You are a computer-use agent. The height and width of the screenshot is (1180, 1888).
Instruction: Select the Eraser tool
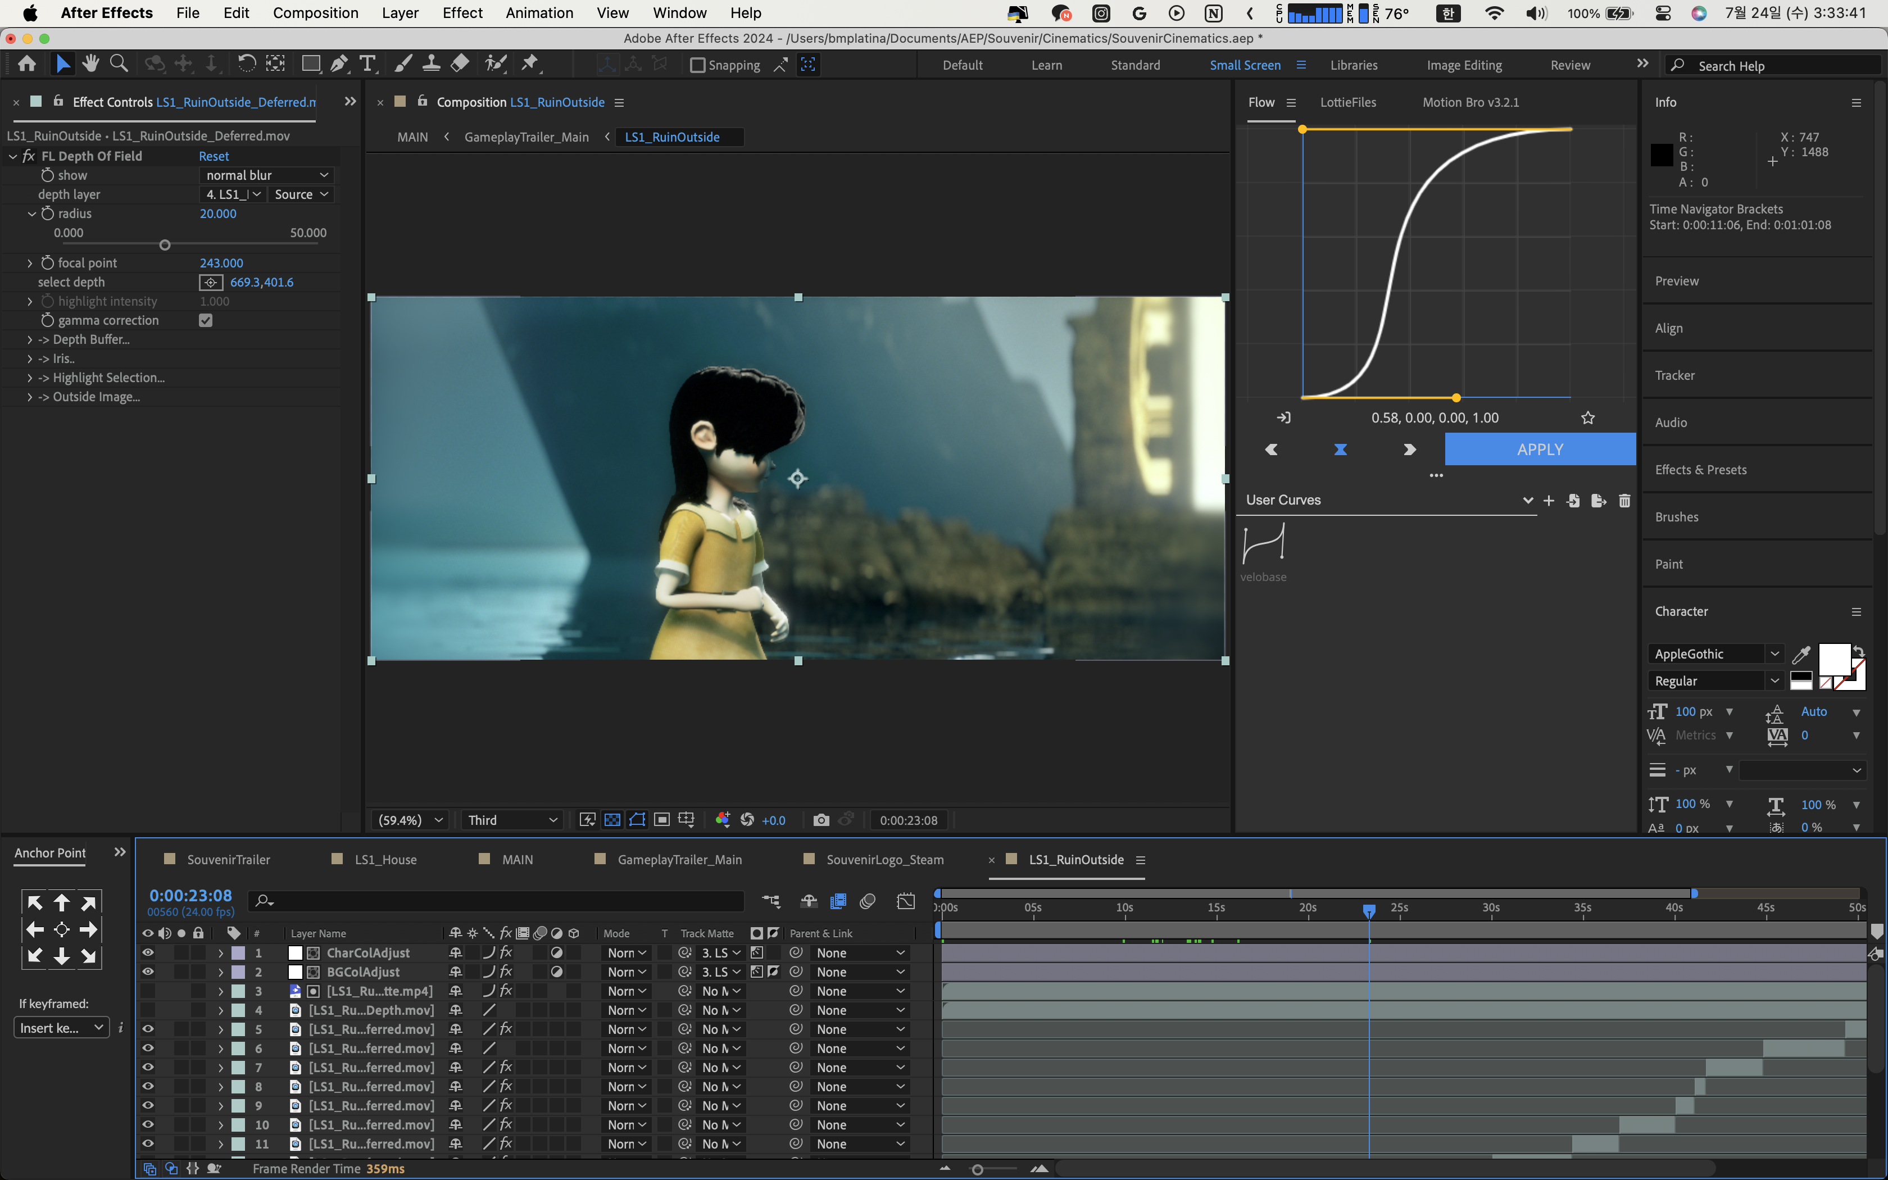click(x=460, y=64)
